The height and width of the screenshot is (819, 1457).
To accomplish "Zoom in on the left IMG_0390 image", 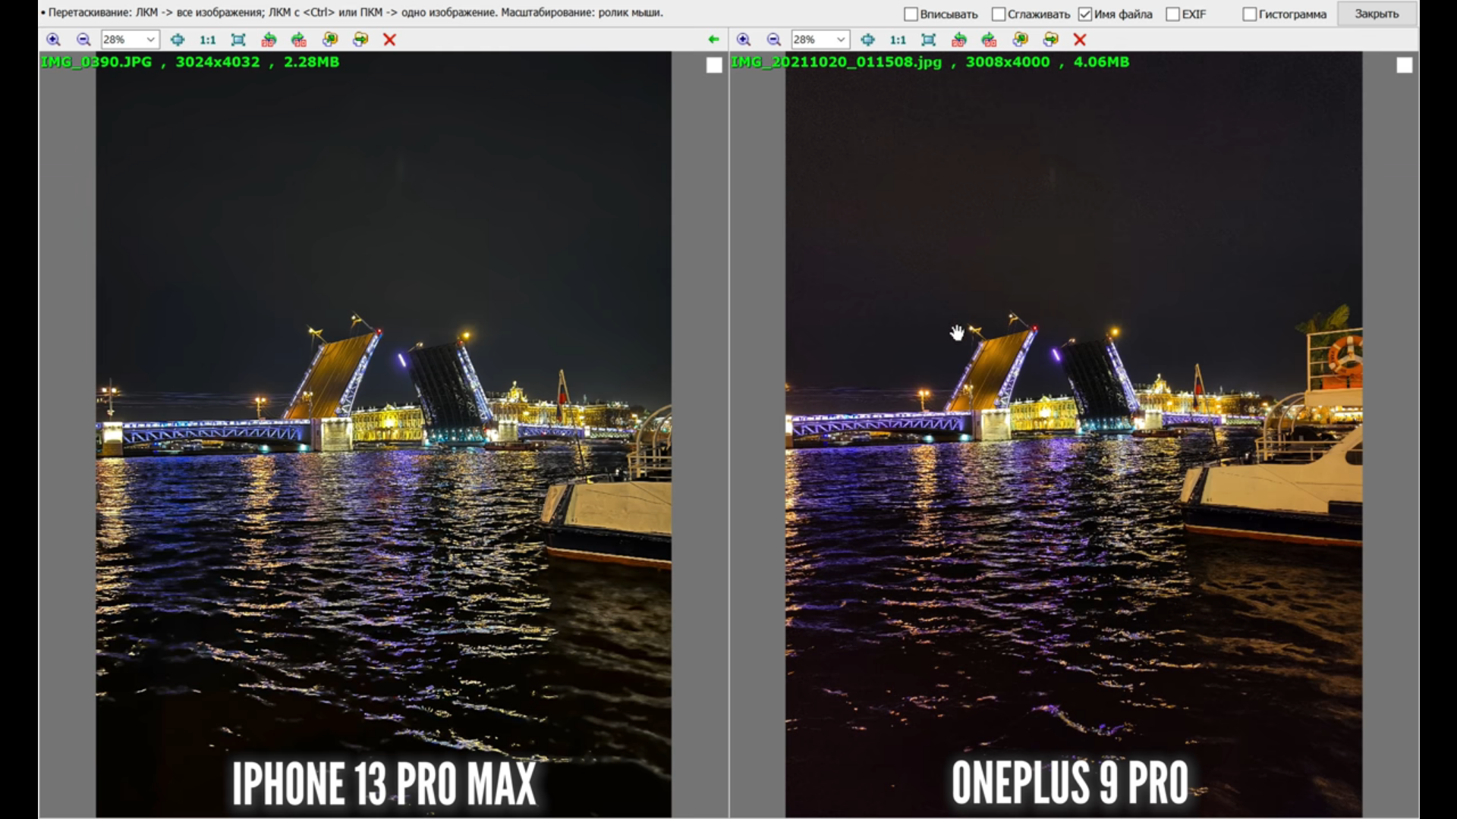I will 53,39.
